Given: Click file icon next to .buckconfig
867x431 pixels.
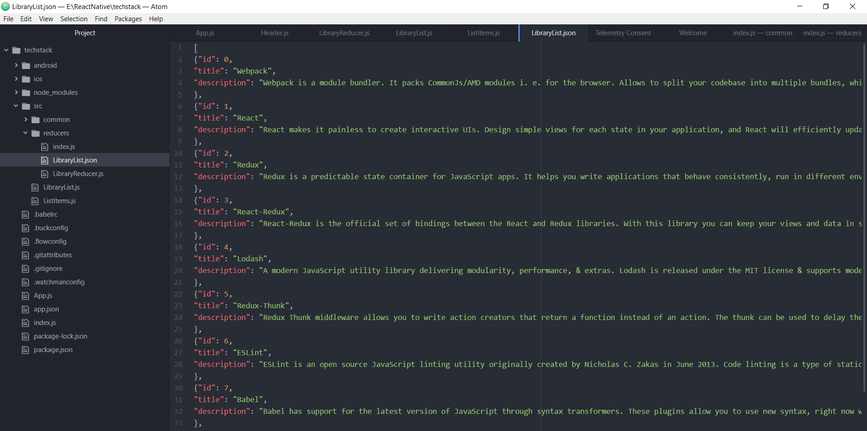Looking at the screenshot, I should tap(26, 228).
